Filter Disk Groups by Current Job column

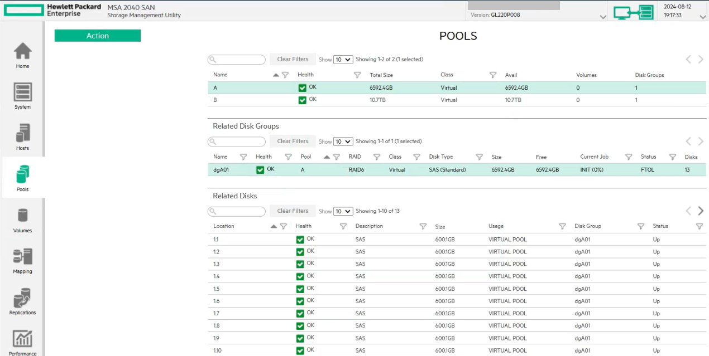coord(629,157)
